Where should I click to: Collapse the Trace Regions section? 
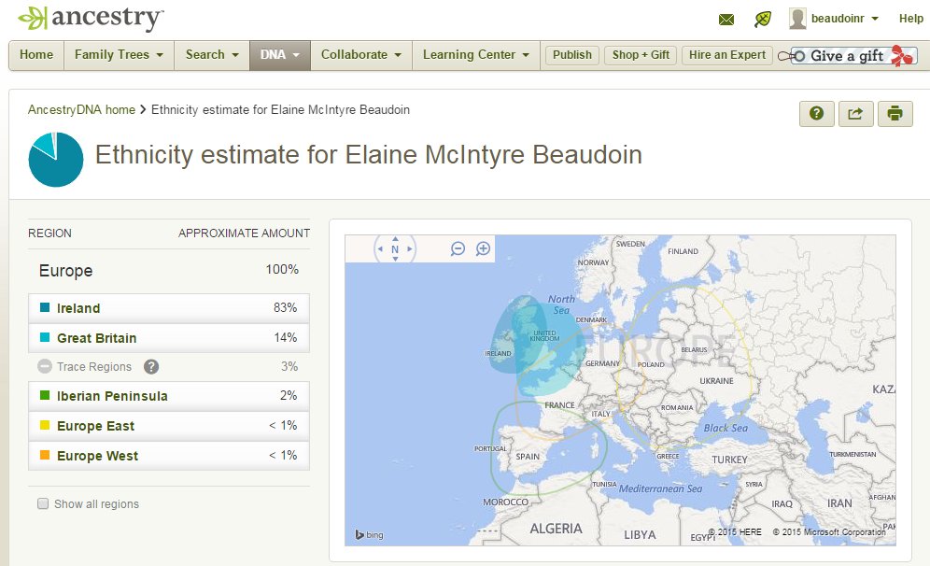coord(45,367)
